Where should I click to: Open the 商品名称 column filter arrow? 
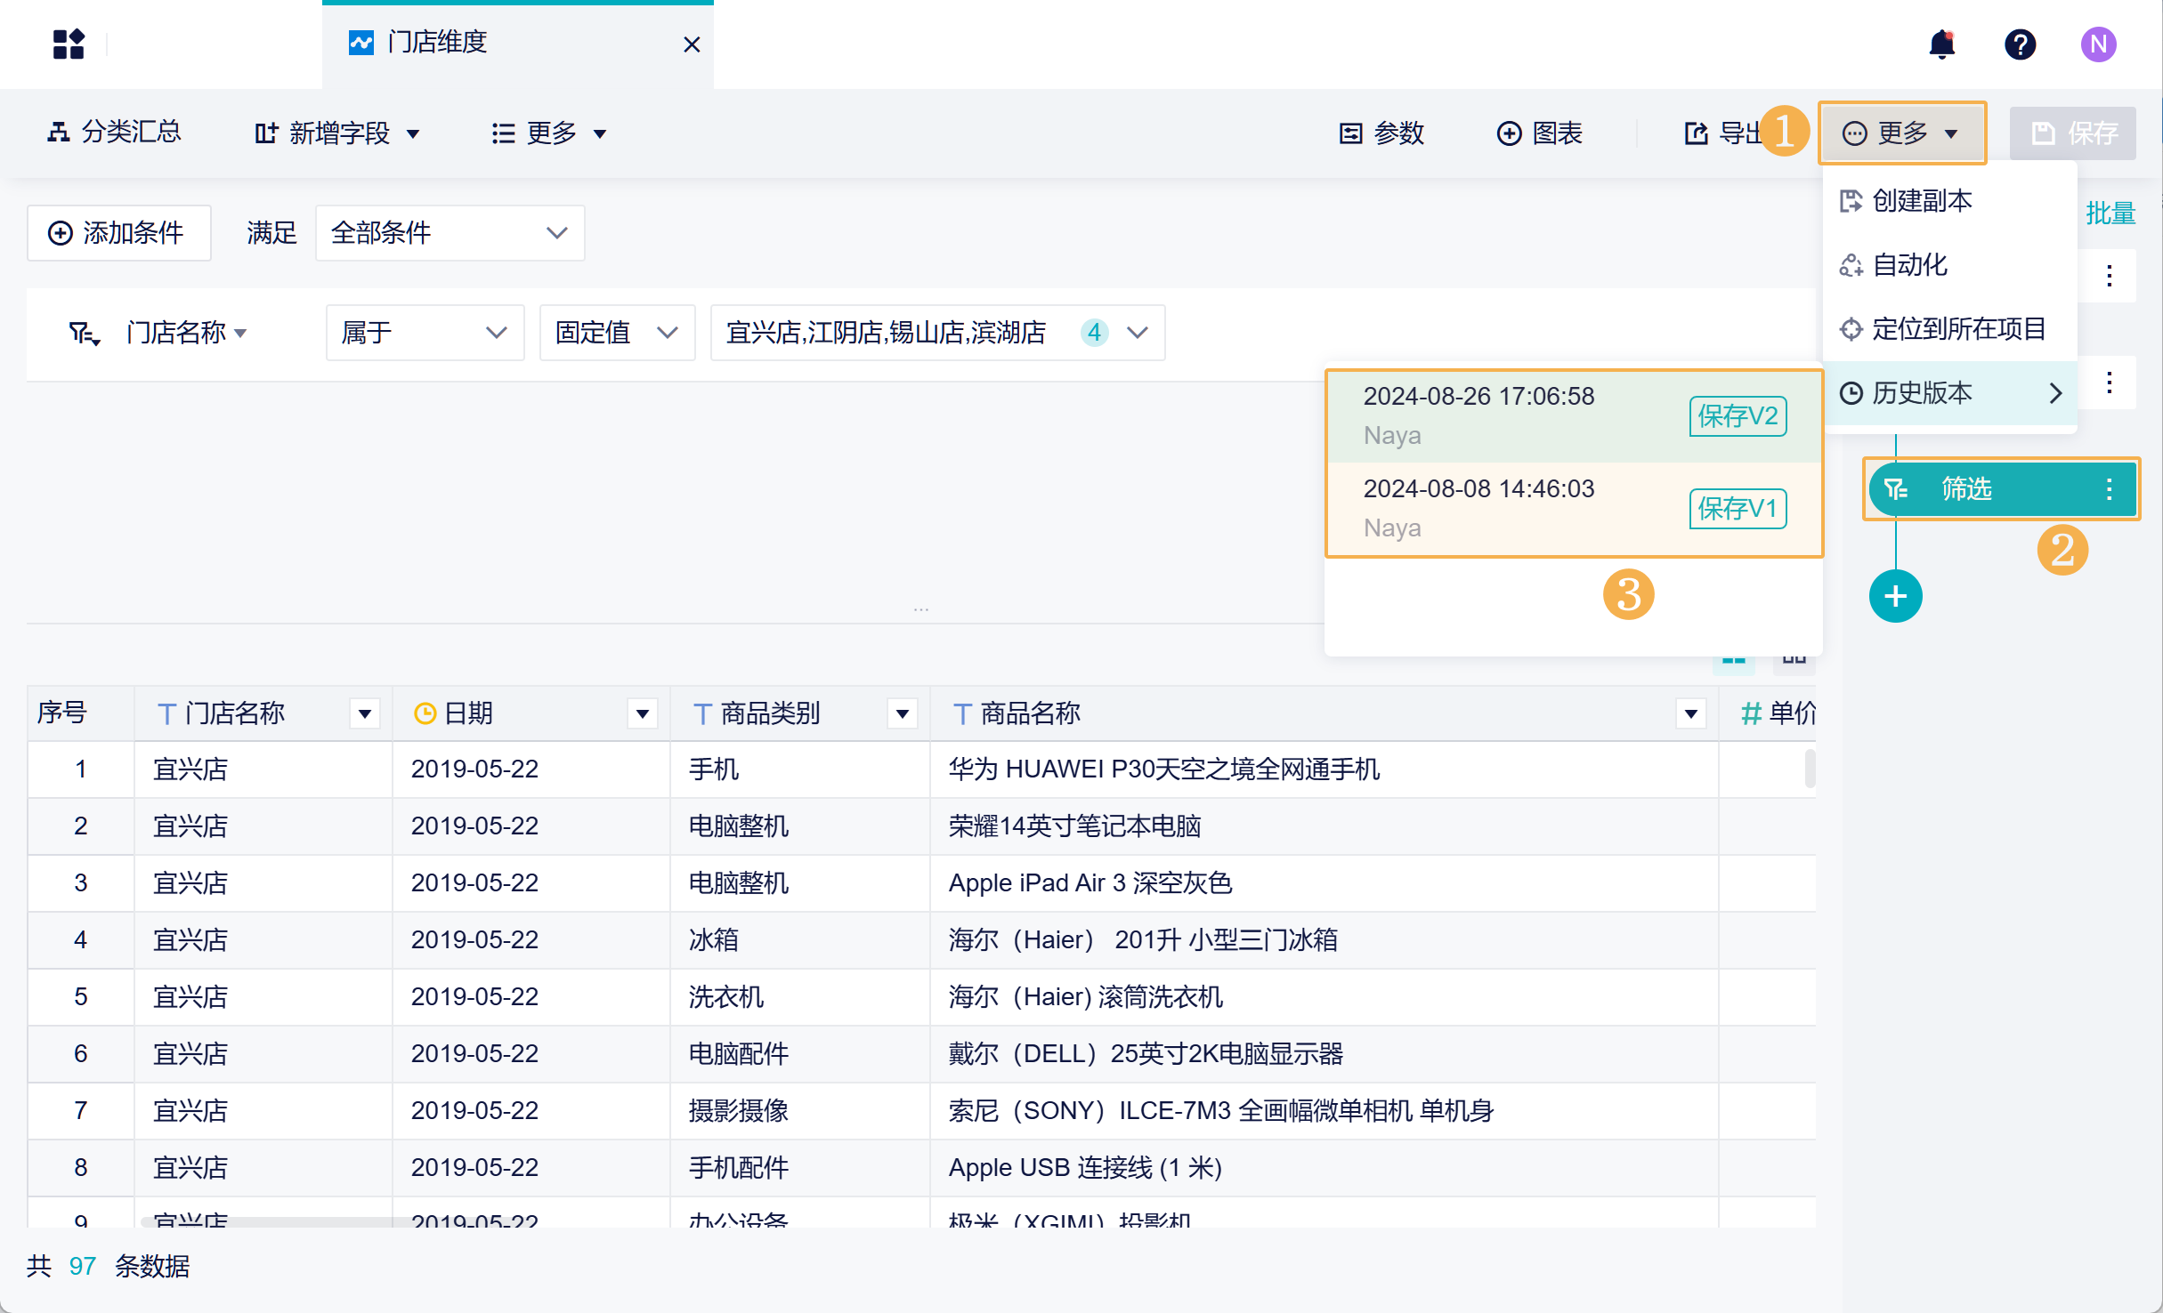pyautogui.click(x=1690, y=713)
